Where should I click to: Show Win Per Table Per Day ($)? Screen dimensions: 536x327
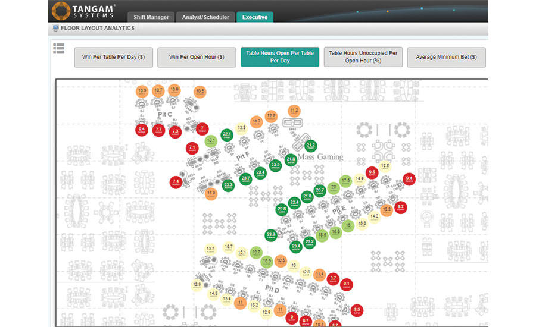[x=114, y=57]
